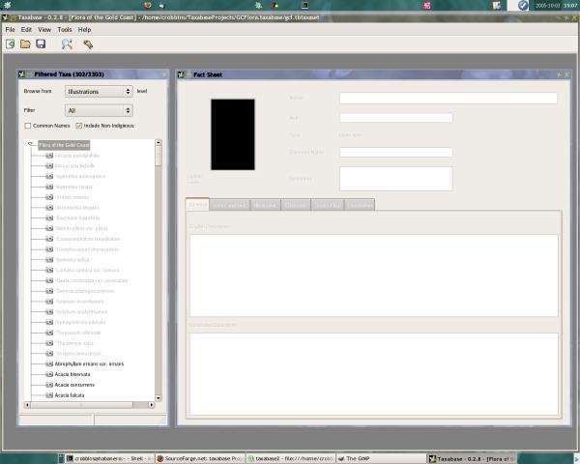580x464 pixels.
Task: Select Flora of the Gold Coast tree root
Action: click(x=64, y=145)
